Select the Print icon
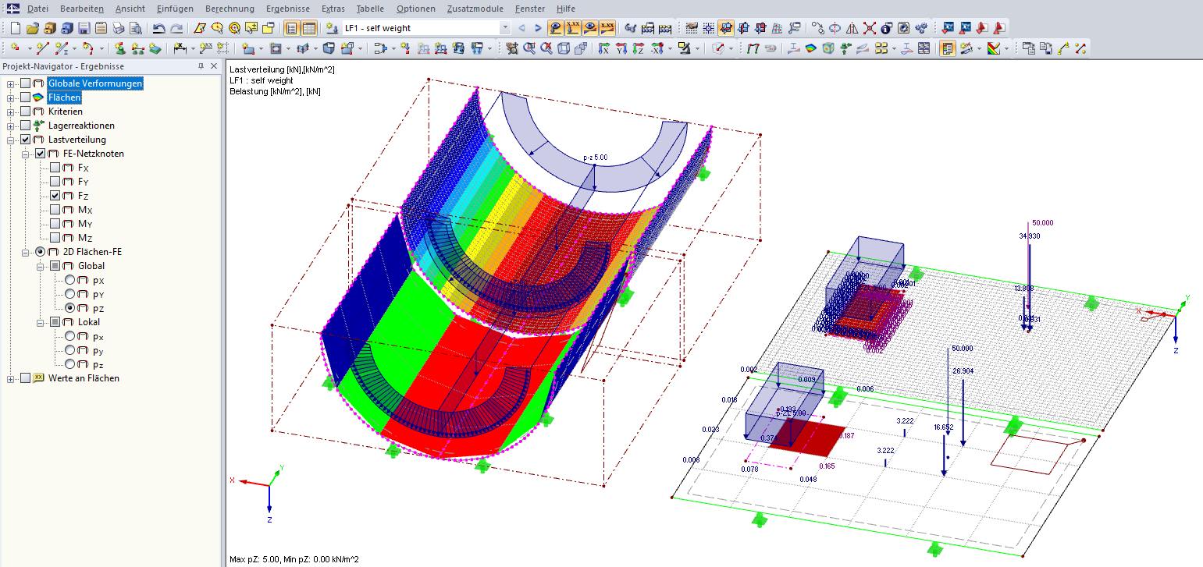Screen dimensions: 1203x567 [118, 27]
